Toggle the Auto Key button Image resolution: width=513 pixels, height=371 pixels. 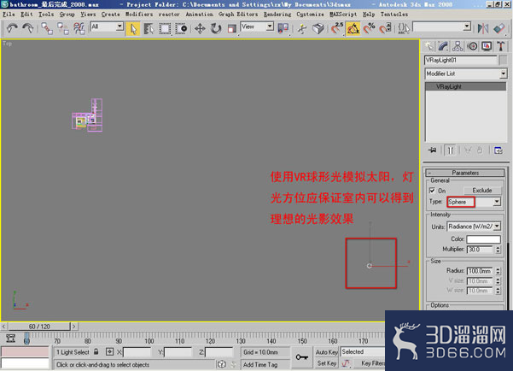(327, 352)
